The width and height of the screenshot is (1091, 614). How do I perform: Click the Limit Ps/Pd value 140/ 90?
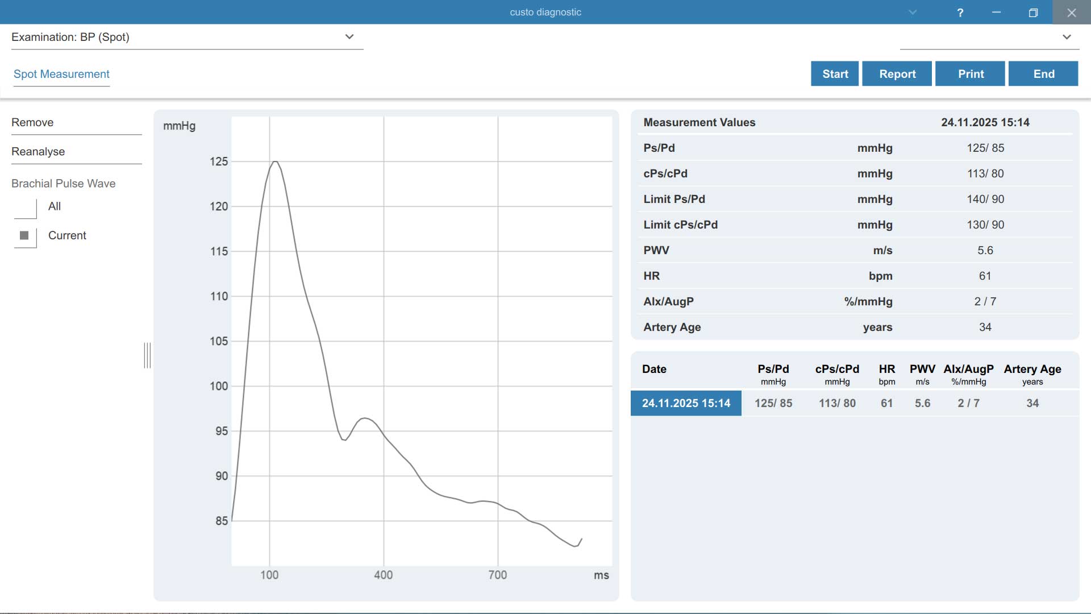coord(985,199)
